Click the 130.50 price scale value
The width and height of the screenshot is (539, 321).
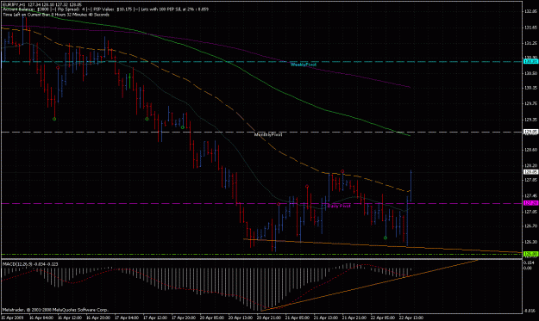click(x=531, y=73)
